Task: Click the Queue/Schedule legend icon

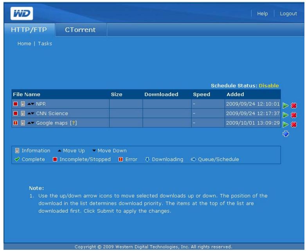Action: (193, 160)
